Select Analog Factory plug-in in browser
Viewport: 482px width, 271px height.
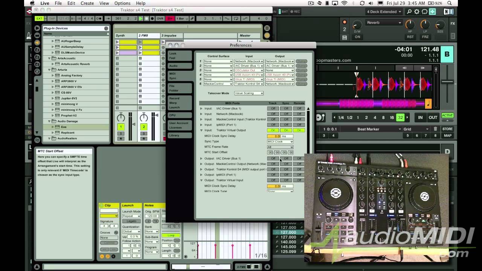72,75
